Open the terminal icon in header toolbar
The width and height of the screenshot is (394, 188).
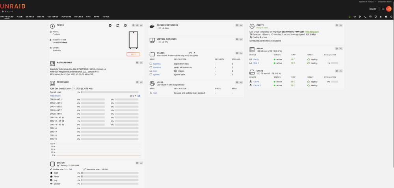coord(365,17)
